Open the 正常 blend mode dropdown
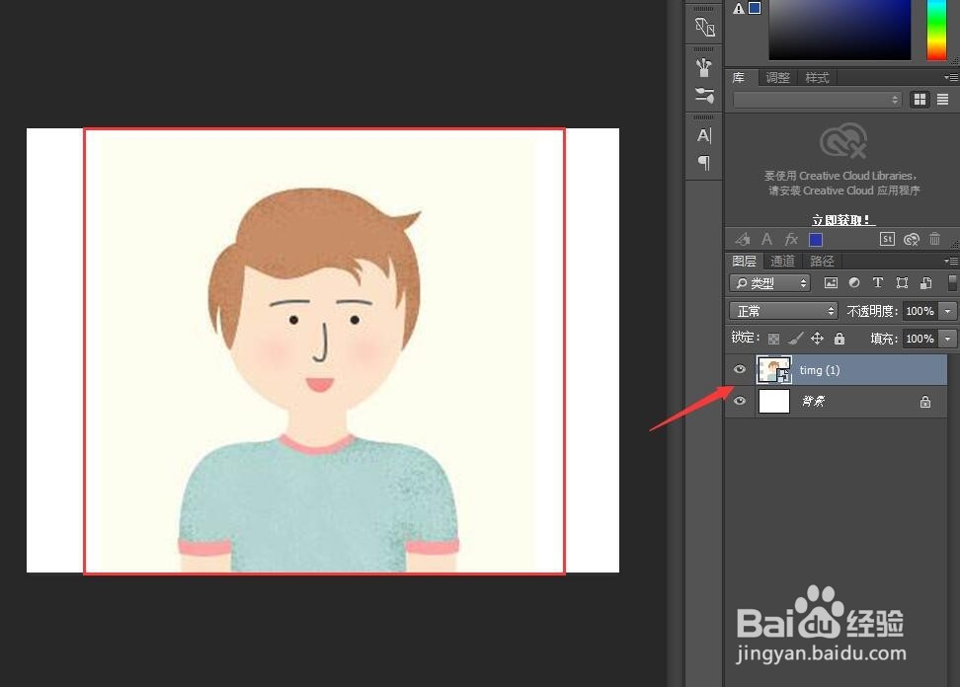The image size is (960, 687). click(x=783, y=311)
